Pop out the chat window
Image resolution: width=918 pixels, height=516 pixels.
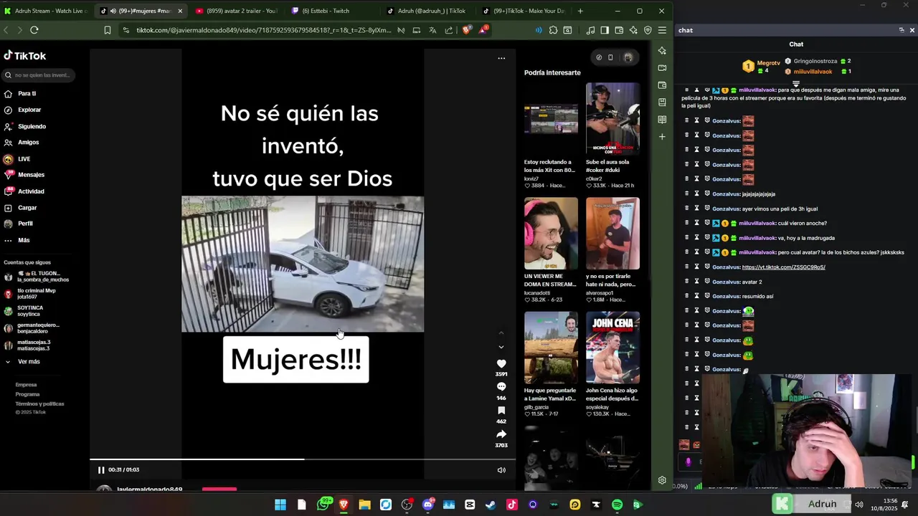click(902, 30)
